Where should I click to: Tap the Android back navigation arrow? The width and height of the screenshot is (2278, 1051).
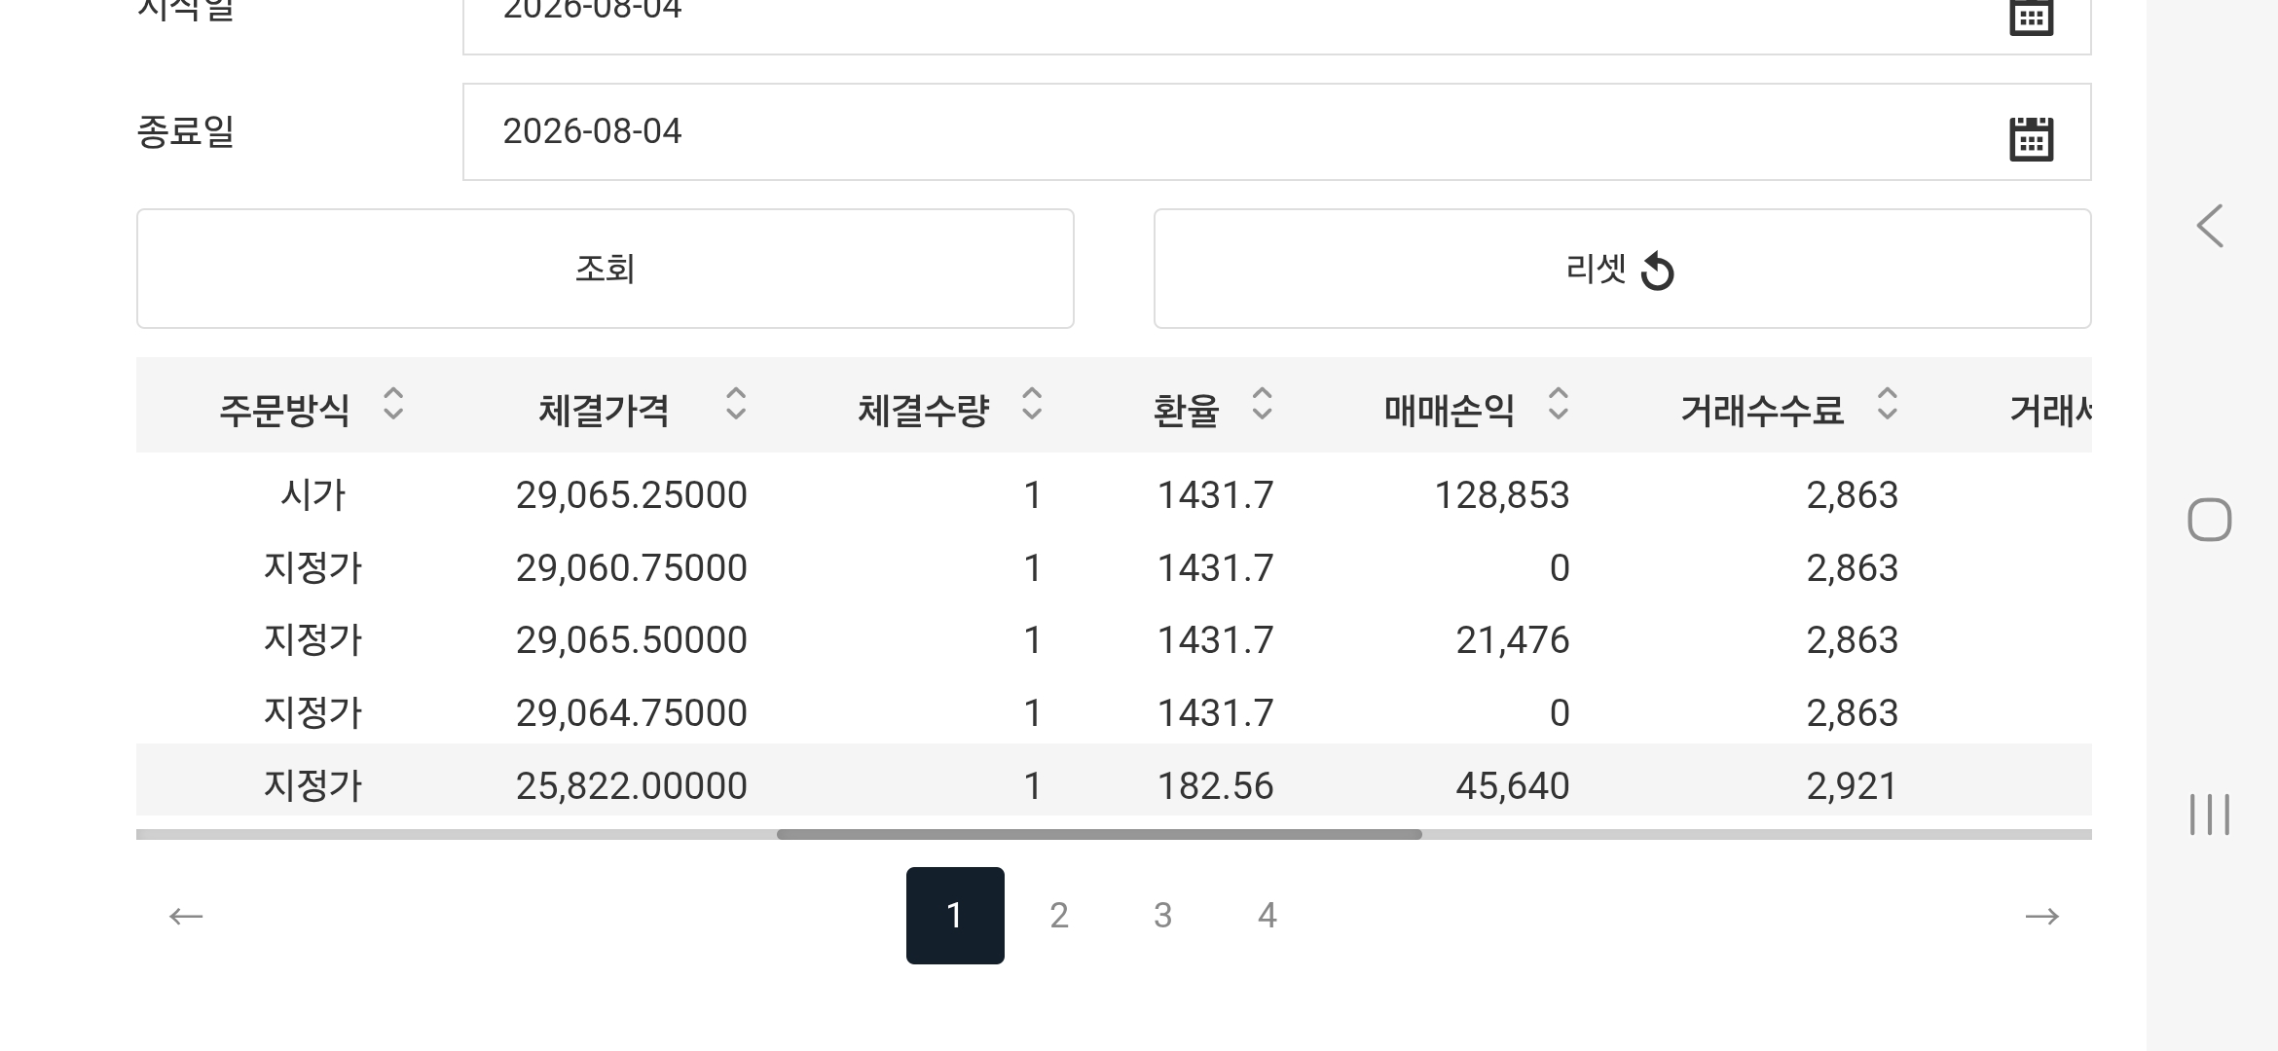[2210, 226]
